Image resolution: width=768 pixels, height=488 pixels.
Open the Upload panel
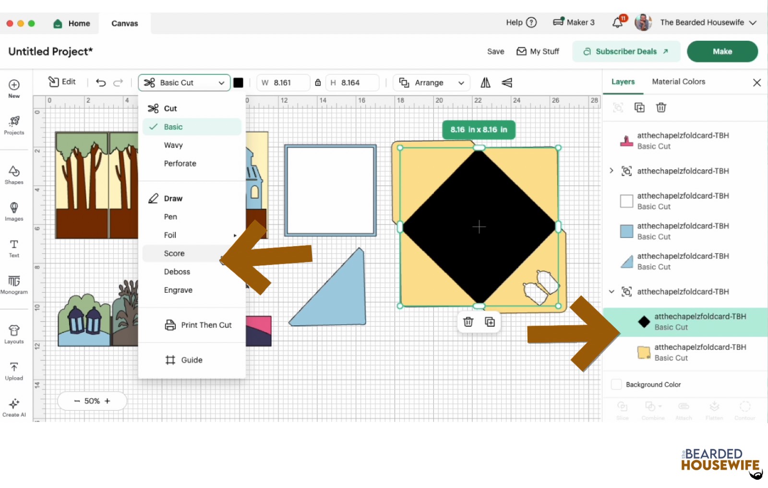coord(14,370)
